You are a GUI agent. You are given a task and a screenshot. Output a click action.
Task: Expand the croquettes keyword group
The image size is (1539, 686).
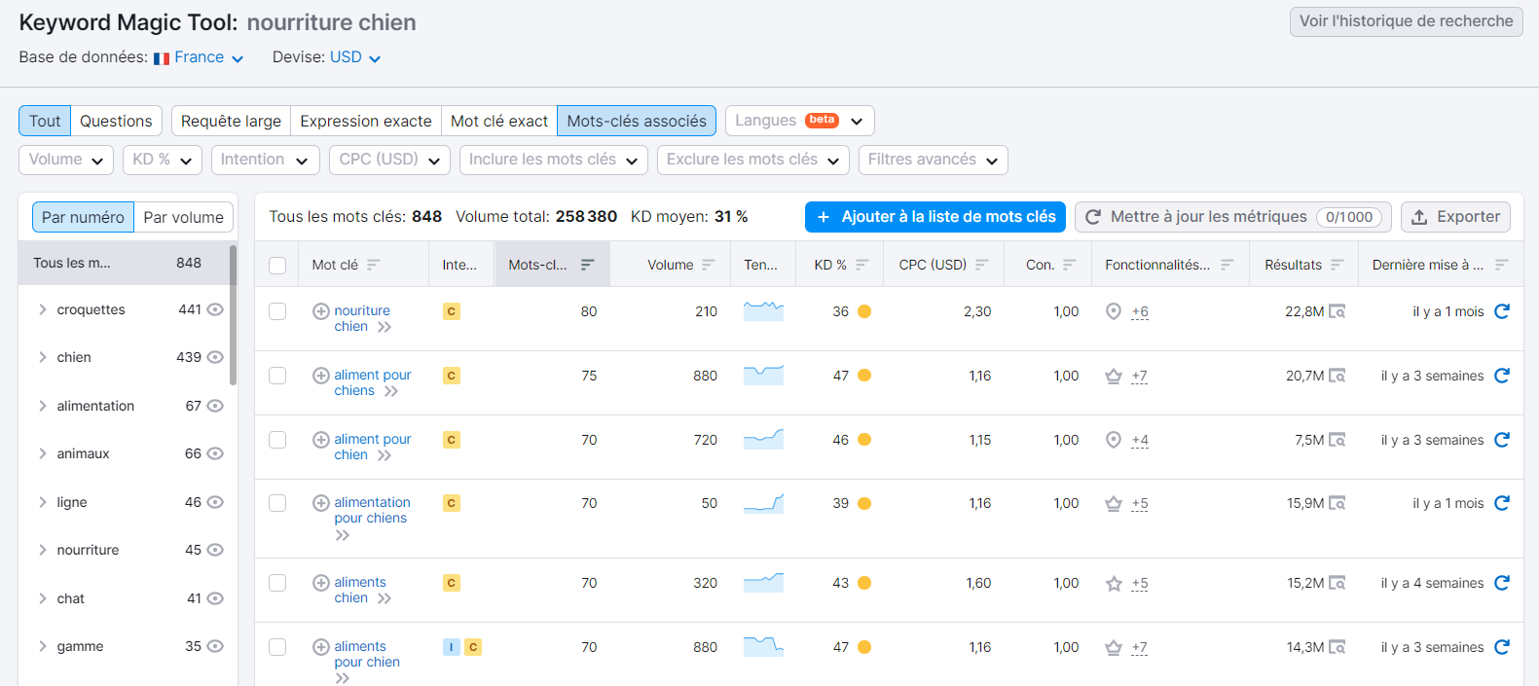(43, 309)
